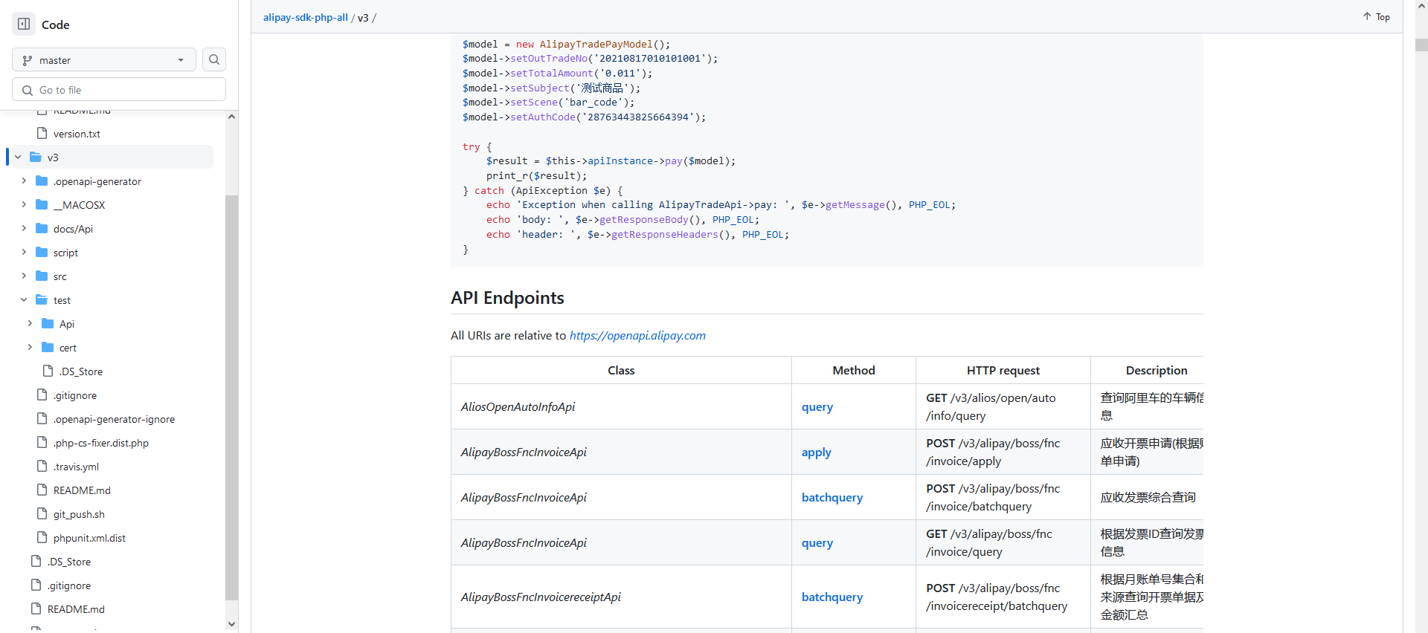Open .travis.yml file
The image size is (1428, 633).
(76, 467)
